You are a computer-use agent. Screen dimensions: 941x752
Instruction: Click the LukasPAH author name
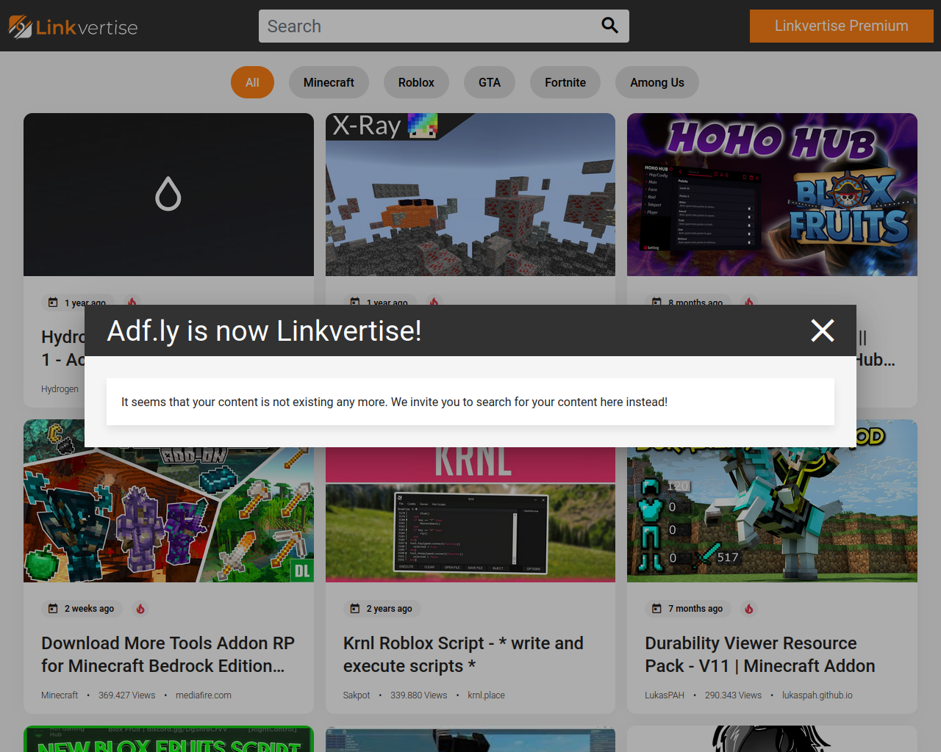pos(665,695)
